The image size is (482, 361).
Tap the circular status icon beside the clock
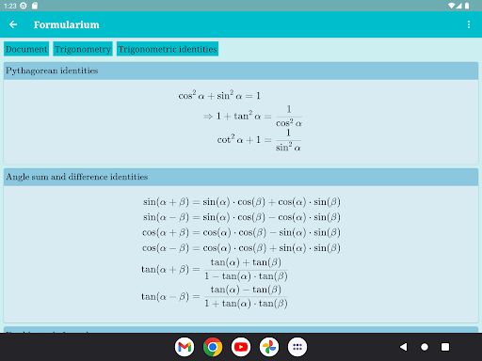(x=24, y=6)
